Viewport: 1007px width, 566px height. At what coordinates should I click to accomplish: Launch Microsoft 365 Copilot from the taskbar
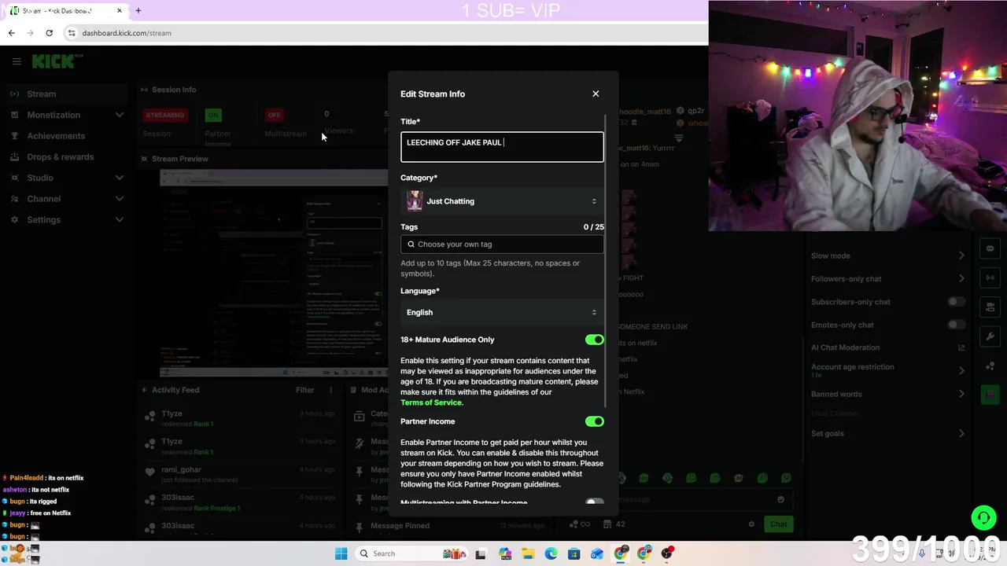[x=504, y=553]
